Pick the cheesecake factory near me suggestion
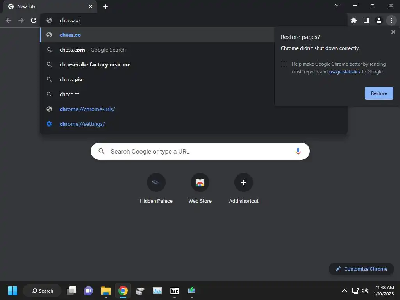 click(x=157, y=64)
